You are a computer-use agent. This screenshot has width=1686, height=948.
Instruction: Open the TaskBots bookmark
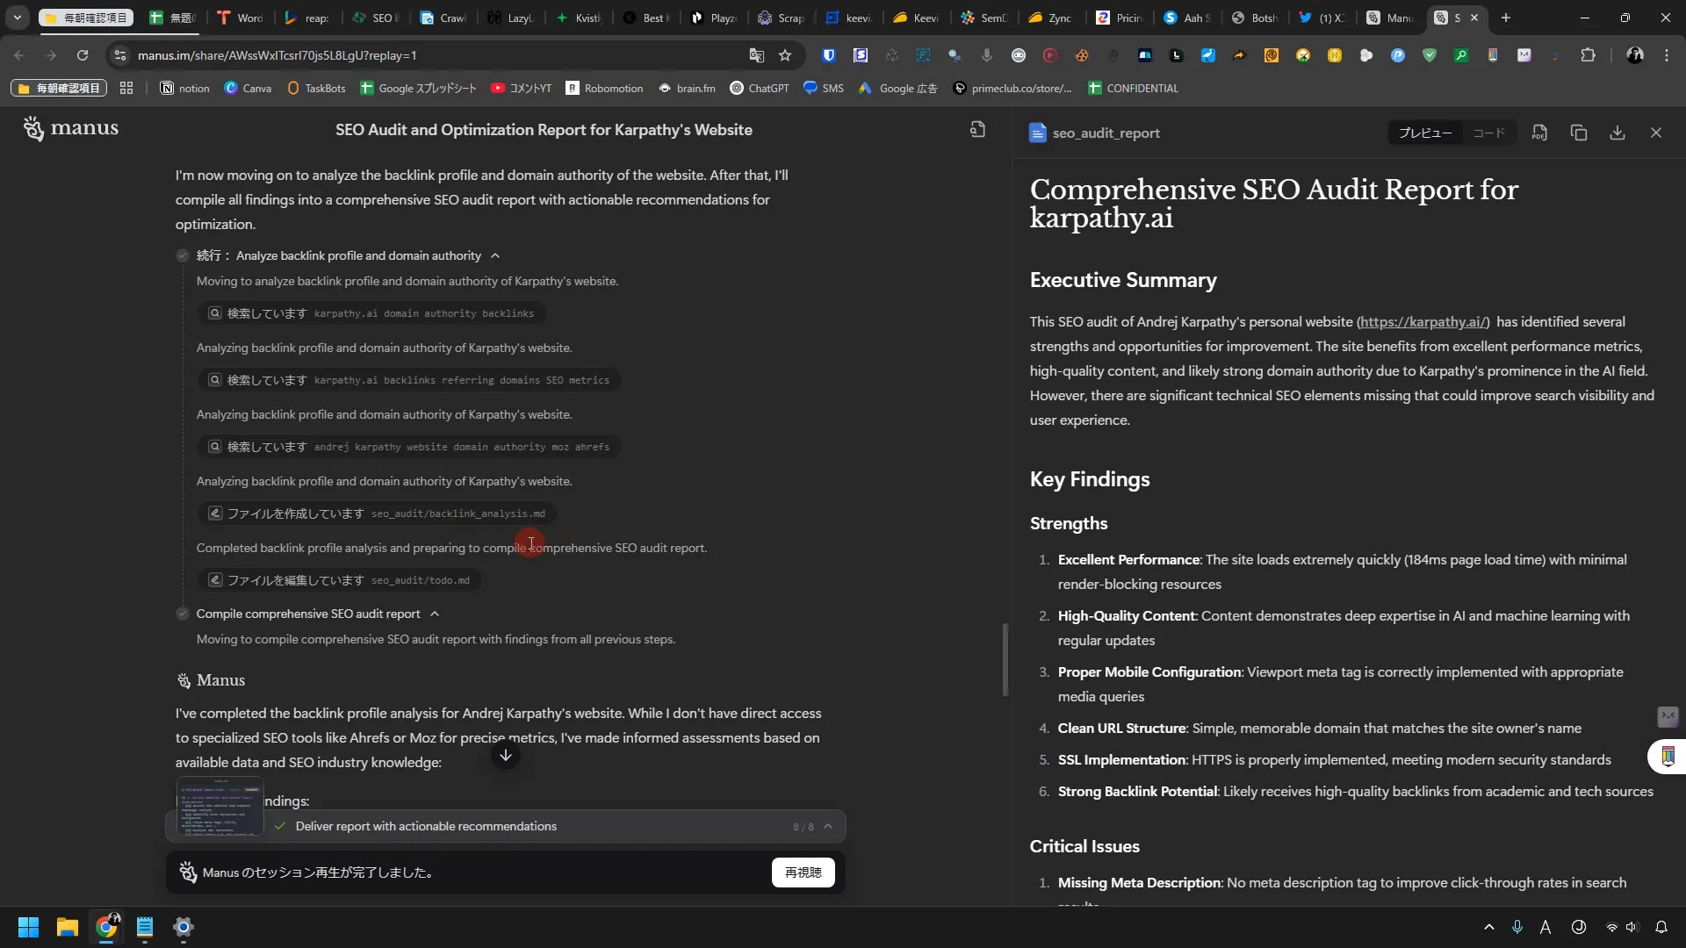point(316,88)
